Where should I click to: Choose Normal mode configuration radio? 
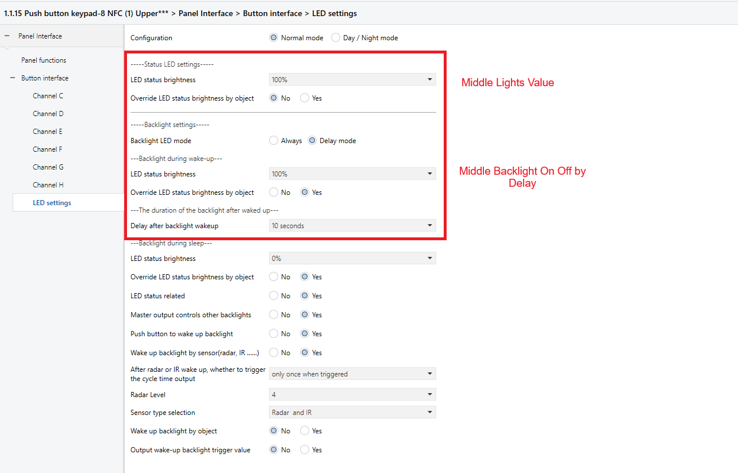tap(274, 38)
